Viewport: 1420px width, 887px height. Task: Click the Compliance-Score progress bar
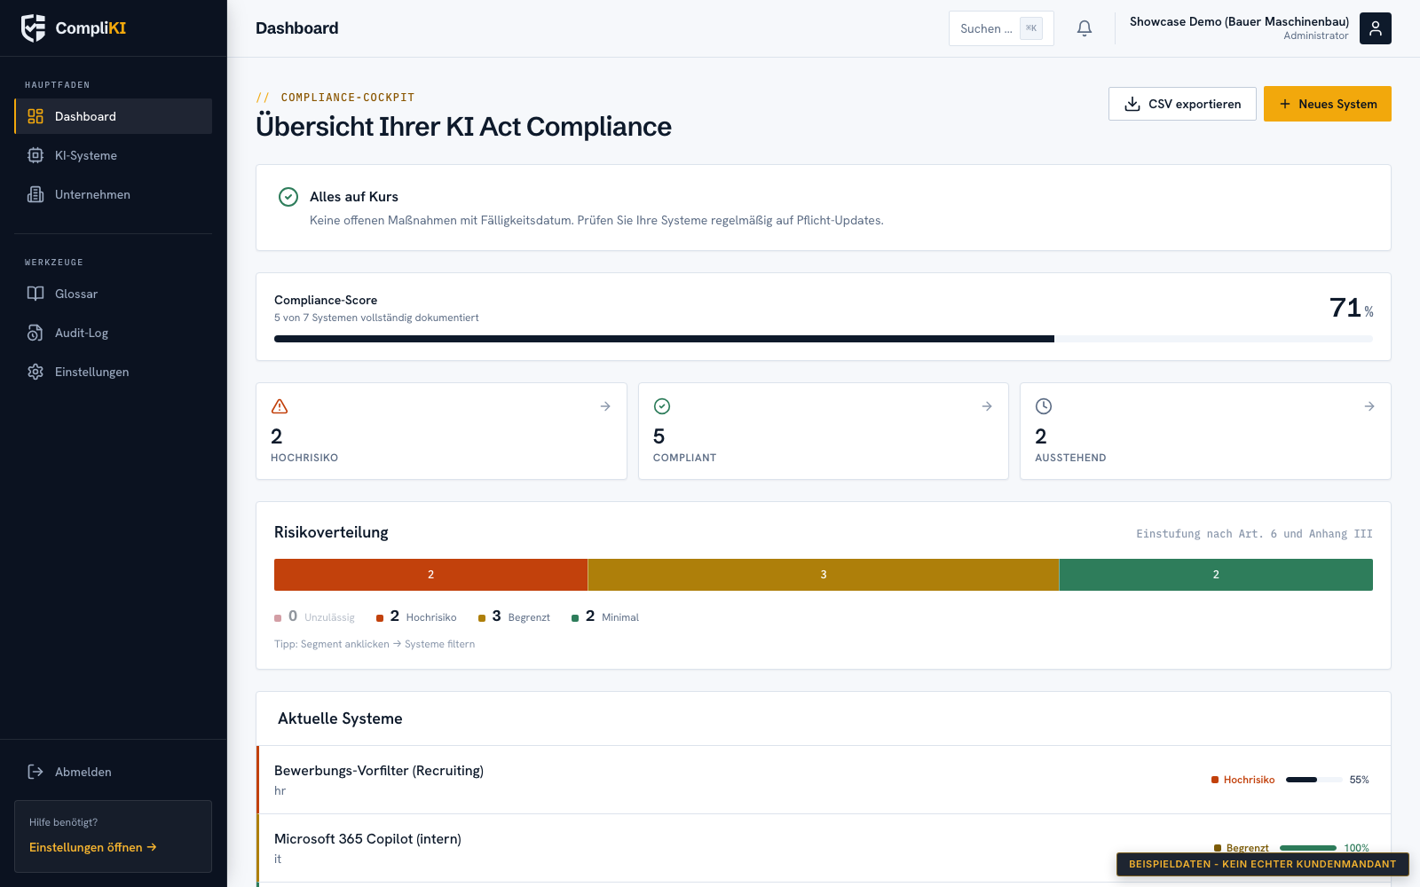[824, 339]
